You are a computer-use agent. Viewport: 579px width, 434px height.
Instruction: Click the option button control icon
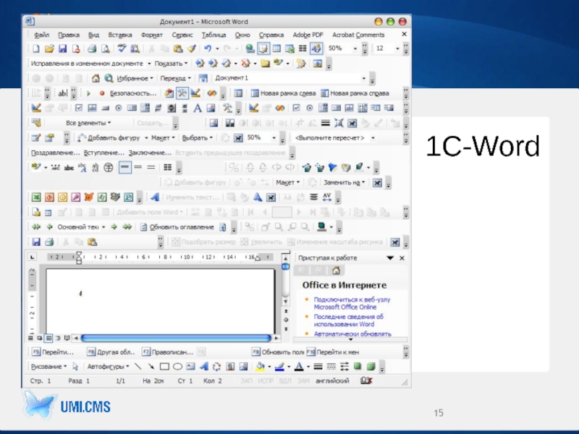[118, 108]
